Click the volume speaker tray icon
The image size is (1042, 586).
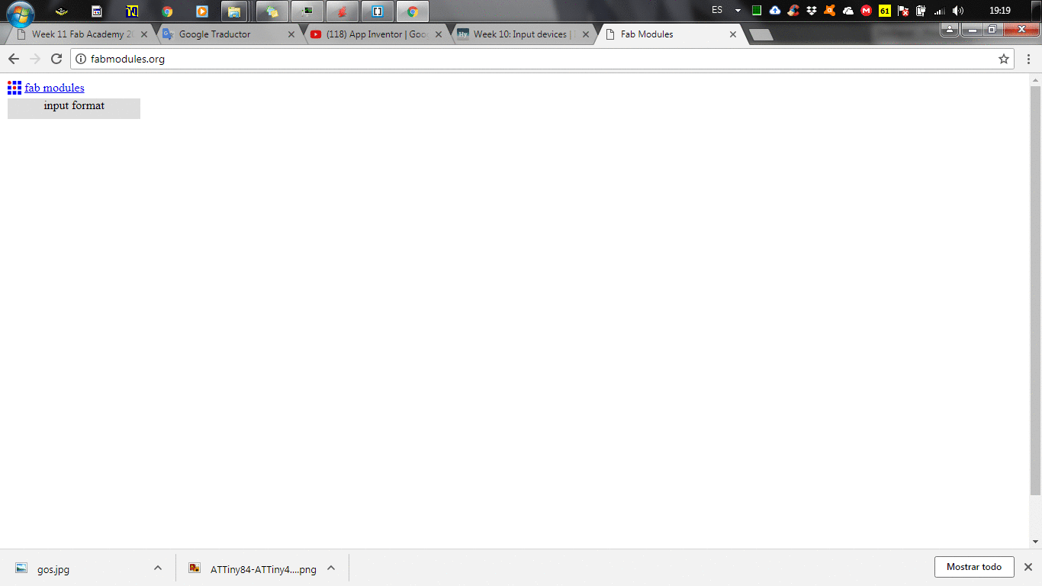coord(958,11)
